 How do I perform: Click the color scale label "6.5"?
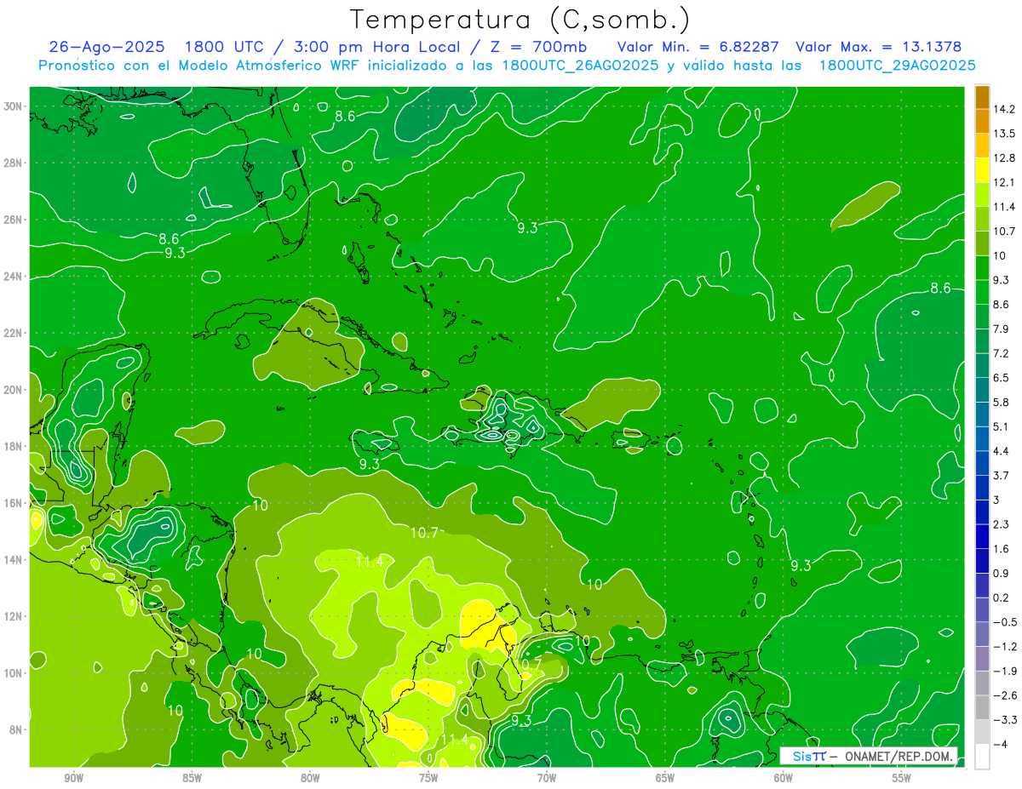[x=1002, y=377]
